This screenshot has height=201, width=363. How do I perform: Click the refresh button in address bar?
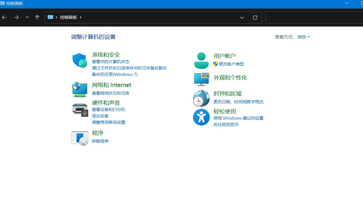(255, 18)
